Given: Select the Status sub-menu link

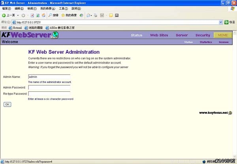Looking at the screenshot, I should coord(188,42).
